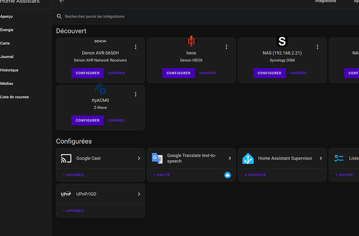
Task: Open the three-dot menu on ttyACM0 card
Action: [136, 94]
